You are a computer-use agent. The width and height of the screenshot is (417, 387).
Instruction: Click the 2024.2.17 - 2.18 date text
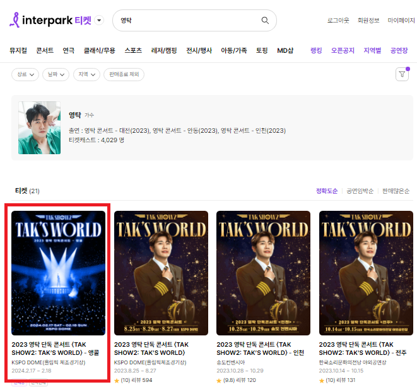tap(32, 371)
